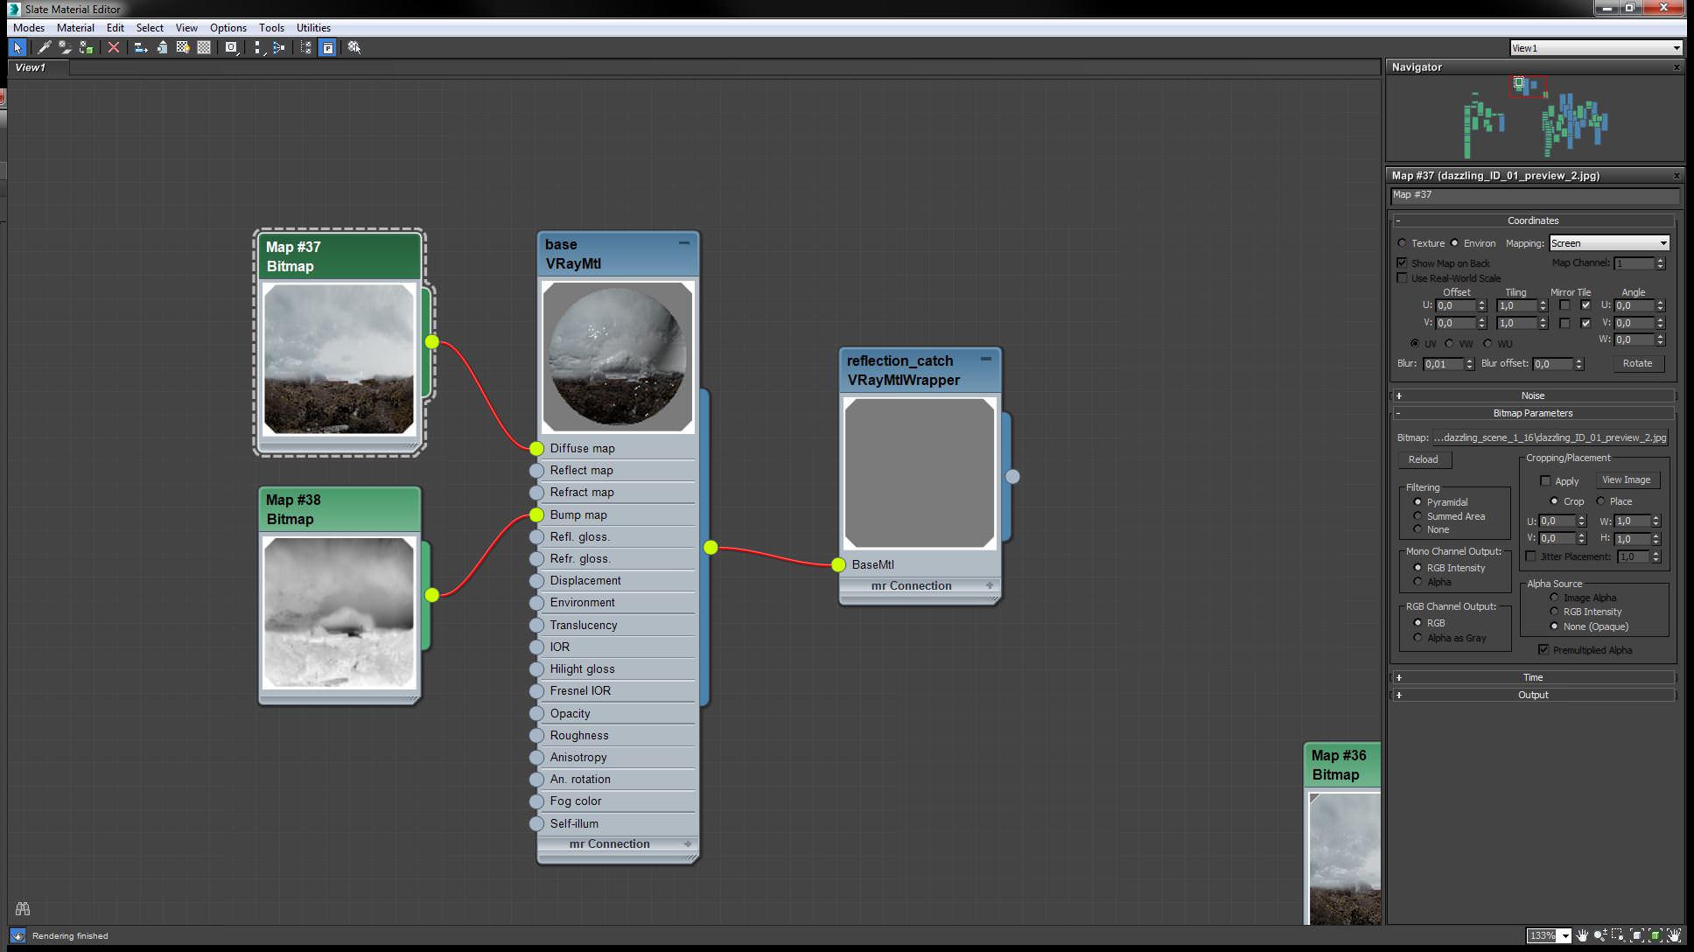This screenshot has width=1694, height=952.
Task: Collapse the reflection_catch node
Action: pos(986,359)
